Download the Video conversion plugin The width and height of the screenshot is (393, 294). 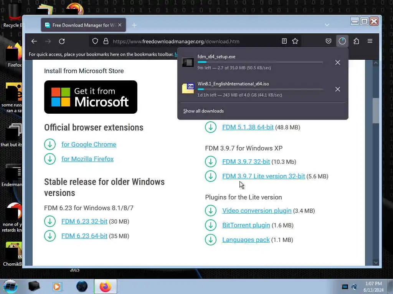[x=257, y=211]
